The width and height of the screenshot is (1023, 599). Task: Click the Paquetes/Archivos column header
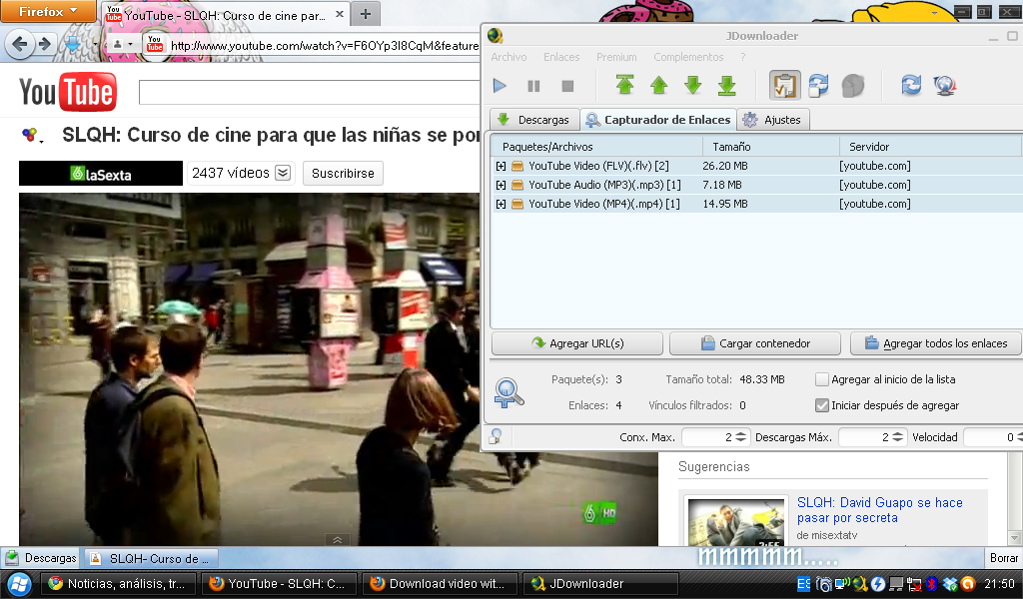(597, 147)
